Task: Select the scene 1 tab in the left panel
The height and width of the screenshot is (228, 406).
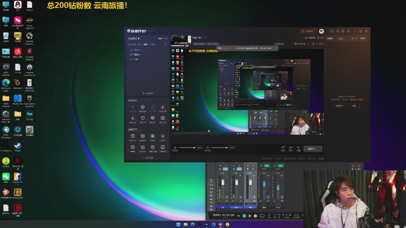Action: point(146,45)
